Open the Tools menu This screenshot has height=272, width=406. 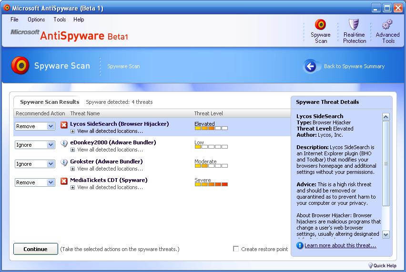(x=60, y=20)
